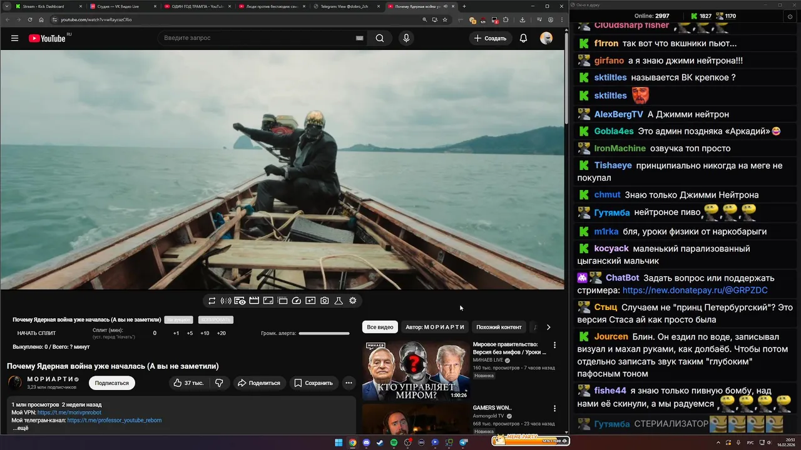
Task: Open Spotify from the taskbar
Action: pyautogui.click(x=394, y=442)
